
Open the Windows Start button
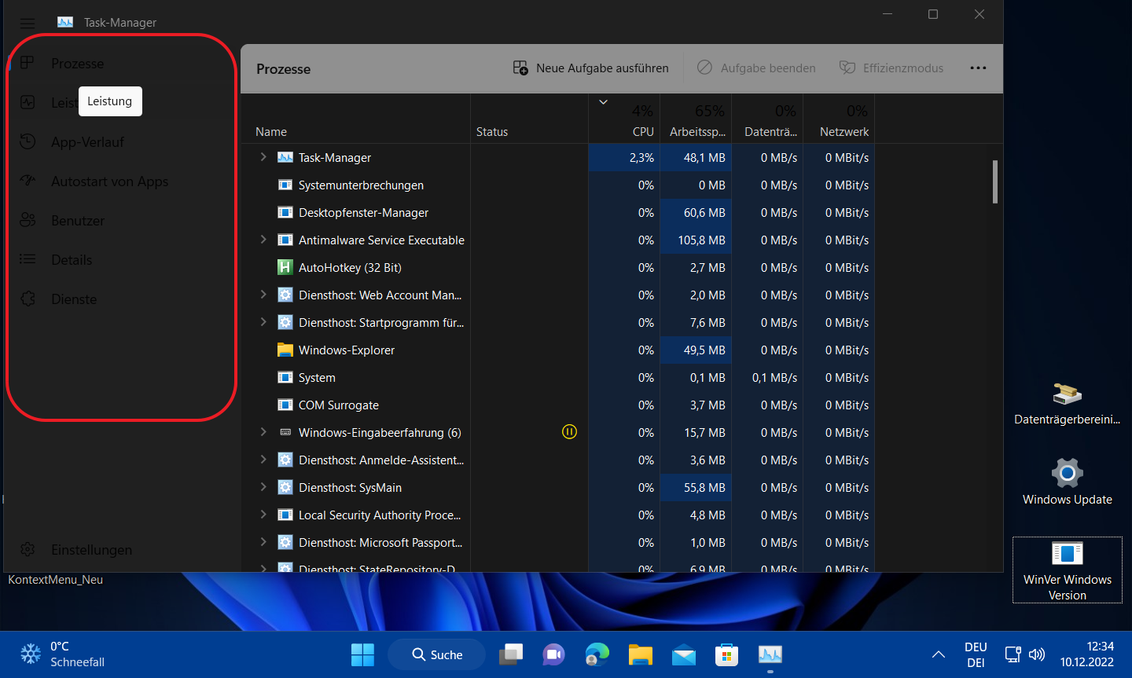(x=362, y=654)
